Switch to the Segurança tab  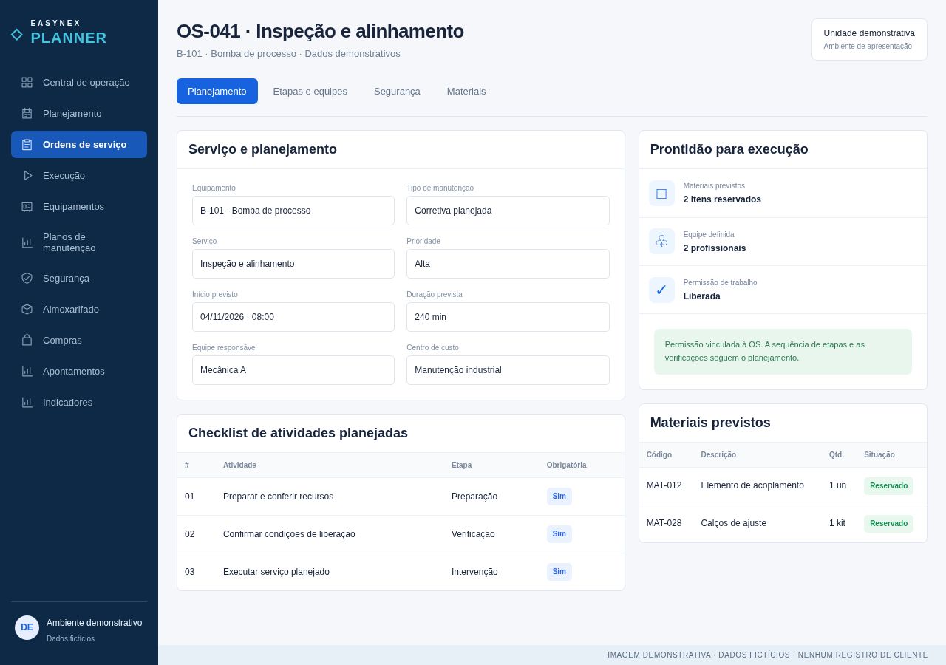(397, 91)
